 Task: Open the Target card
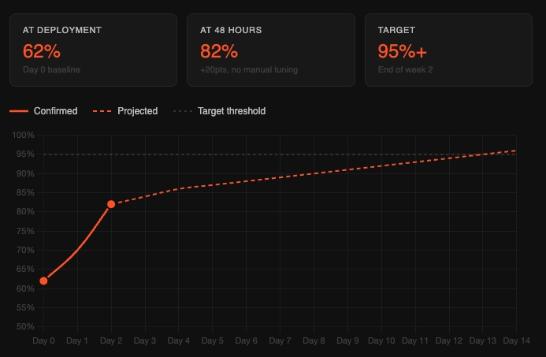click(449, 50)
